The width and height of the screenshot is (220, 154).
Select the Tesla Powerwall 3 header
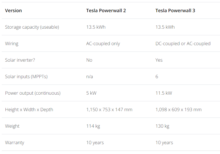(175, 10)
